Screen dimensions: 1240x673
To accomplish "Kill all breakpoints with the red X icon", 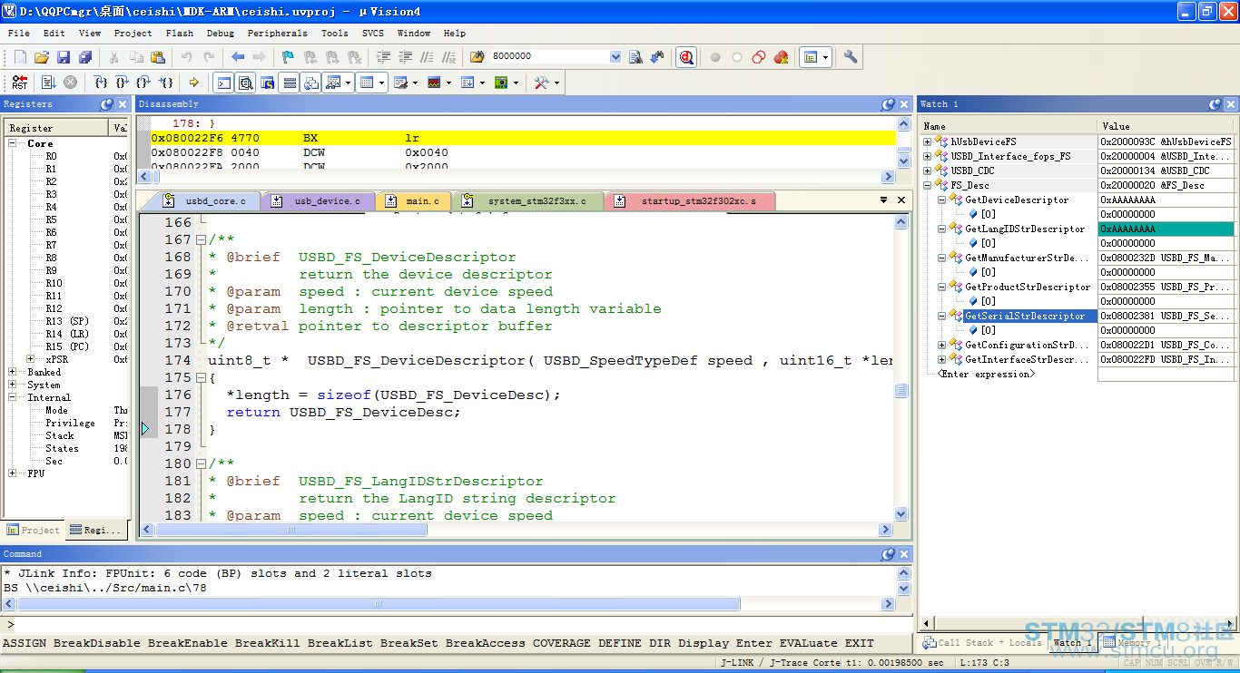I will 781,57.
